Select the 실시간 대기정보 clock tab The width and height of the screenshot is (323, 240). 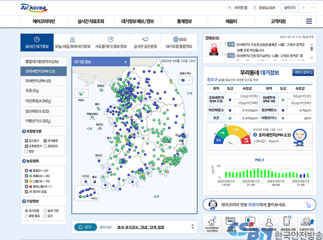click(37, 42)
